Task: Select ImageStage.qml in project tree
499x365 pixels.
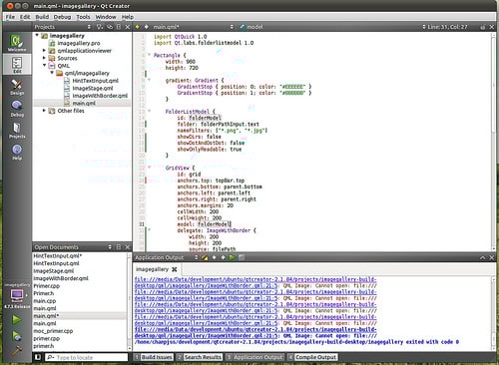Action: click(93, 88)
